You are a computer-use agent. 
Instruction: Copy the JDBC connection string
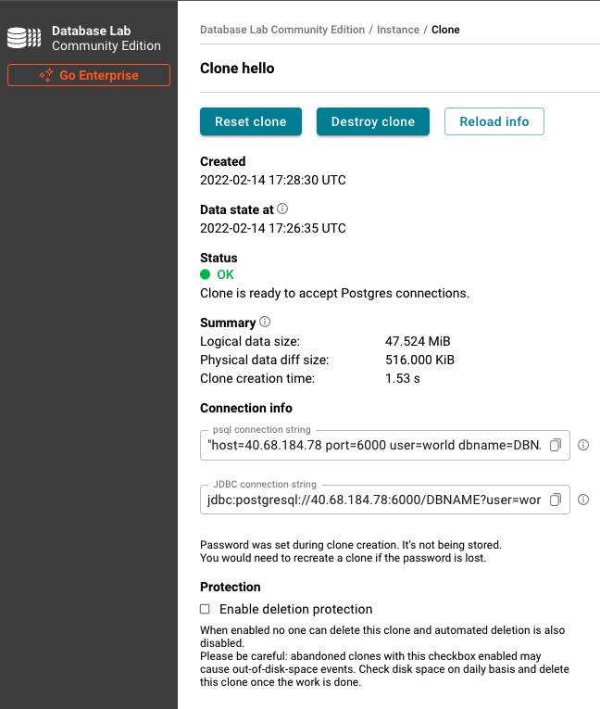click(556, 500)
